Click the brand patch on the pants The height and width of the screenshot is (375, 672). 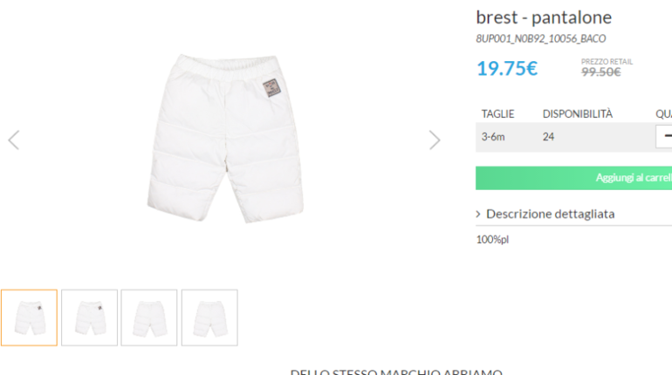(271, 88)
